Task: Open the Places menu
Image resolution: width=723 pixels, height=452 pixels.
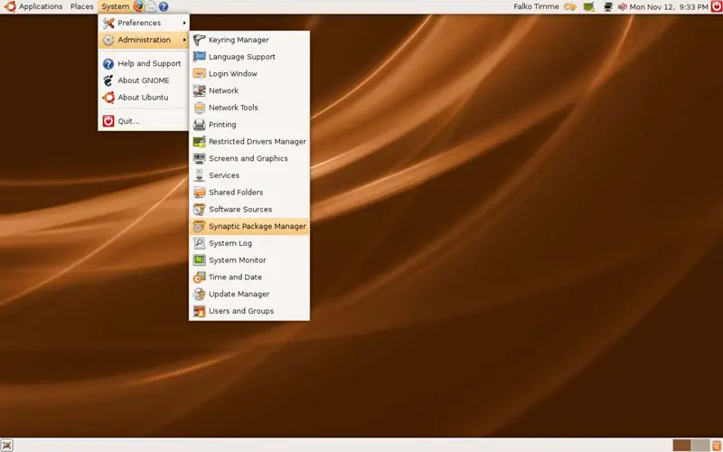Action: pos(81,6)
